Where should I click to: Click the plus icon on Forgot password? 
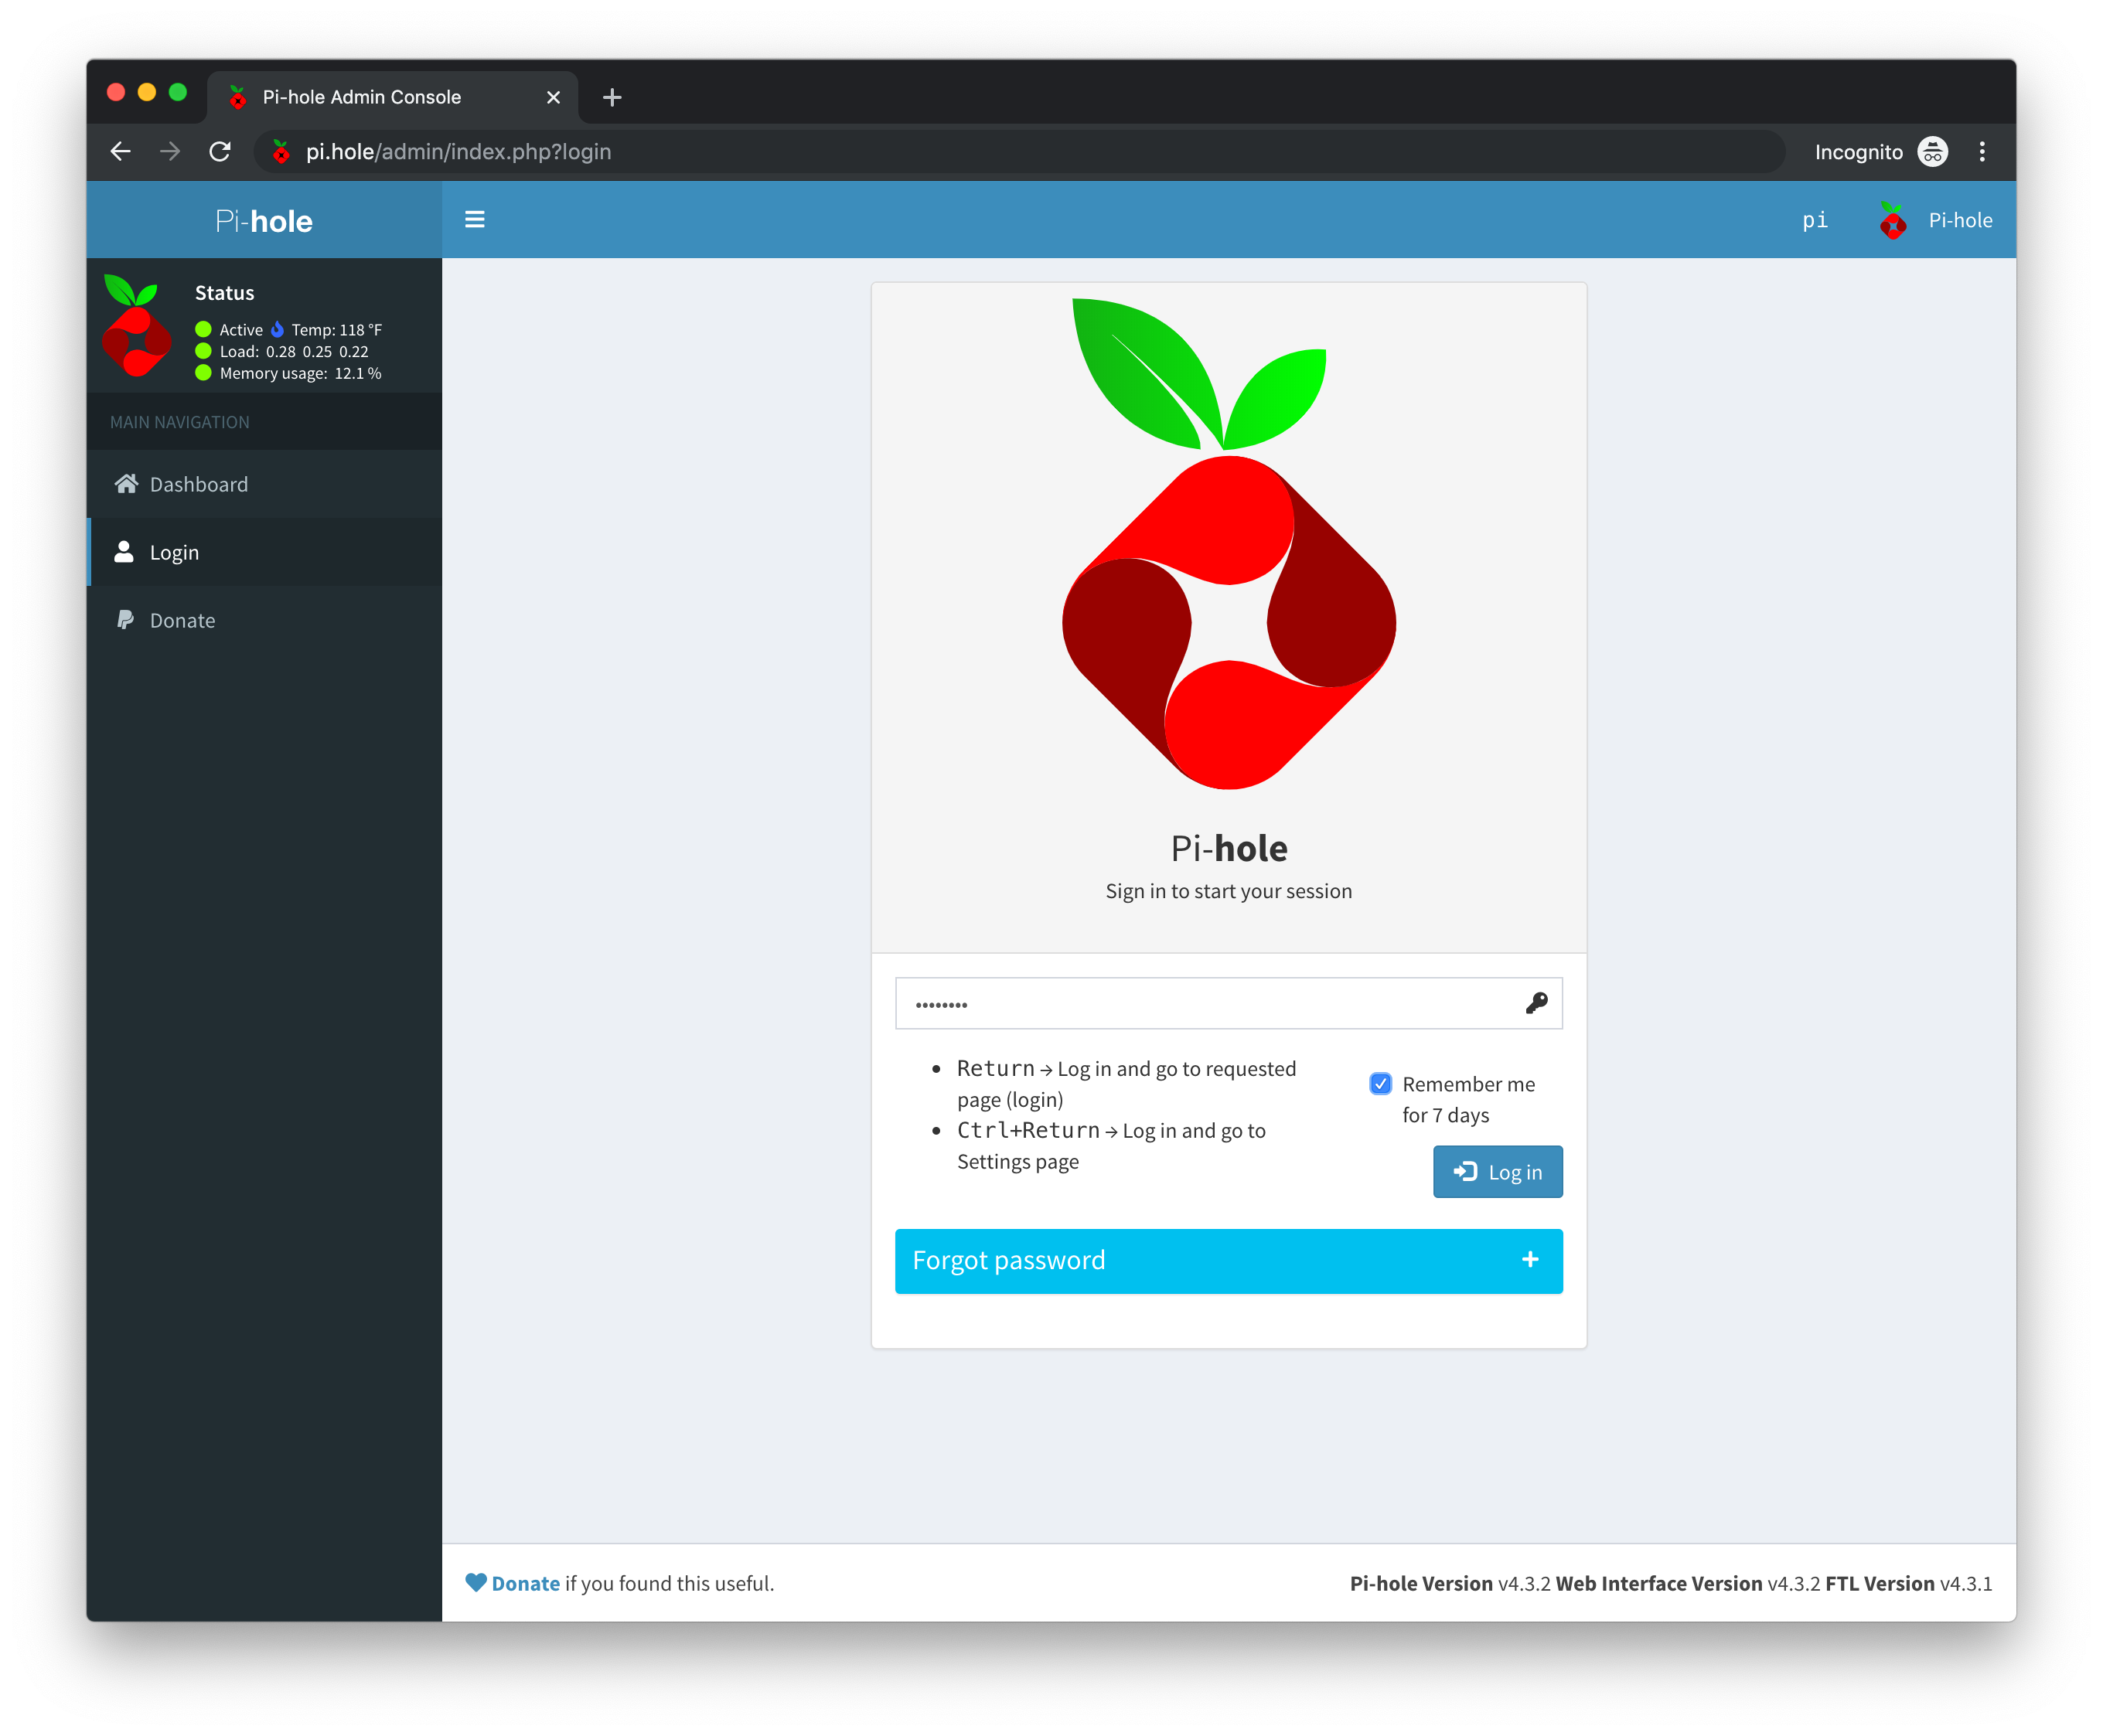1530,1260
